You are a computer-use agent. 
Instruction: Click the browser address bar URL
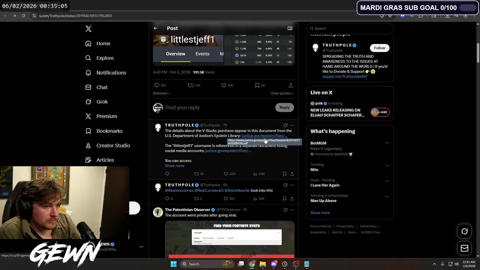click(x=75, y=16)
